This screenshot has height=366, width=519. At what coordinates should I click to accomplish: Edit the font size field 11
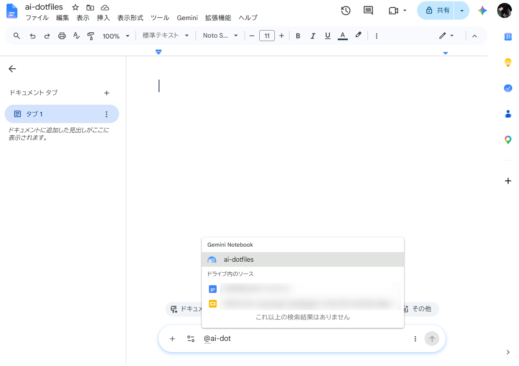coord(267,36)
